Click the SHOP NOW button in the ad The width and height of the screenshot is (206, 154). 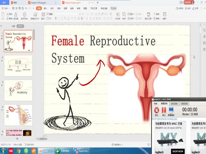[x=178, y=151]
